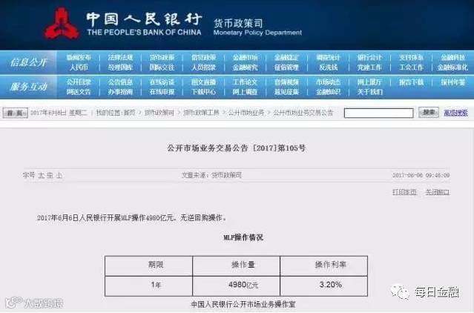Viewport: 474px width, 313px height.
Task: Open the 高级搜索 advanced search link
Action: [x=455, y=113]
